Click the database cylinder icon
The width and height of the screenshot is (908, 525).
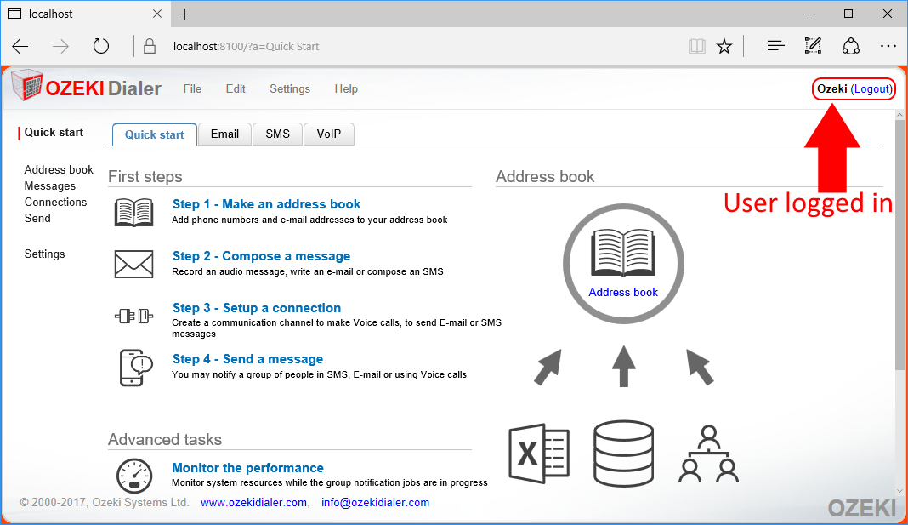tap(623, 451)
